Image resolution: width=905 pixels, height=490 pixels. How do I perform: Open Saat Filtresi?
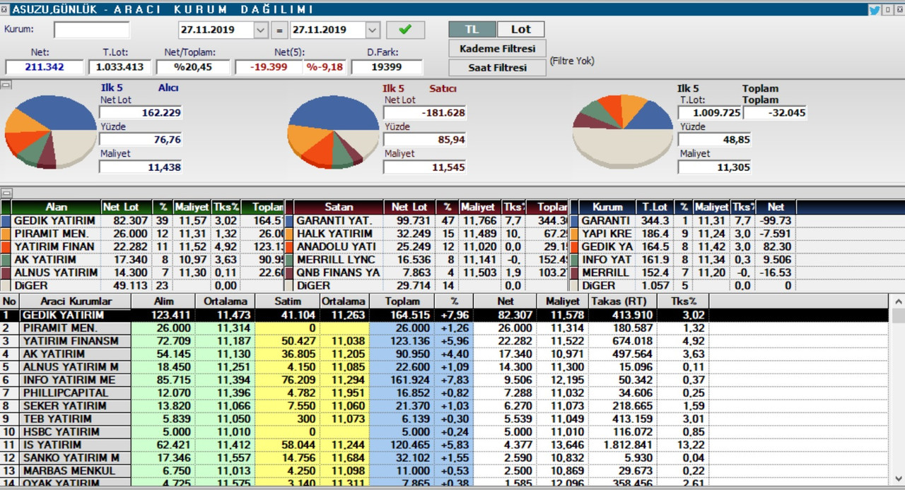click(497, 68)
